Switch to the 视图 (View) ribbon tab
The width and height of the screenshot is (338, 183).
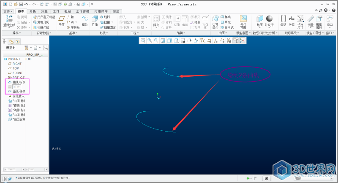pos(68,11)
